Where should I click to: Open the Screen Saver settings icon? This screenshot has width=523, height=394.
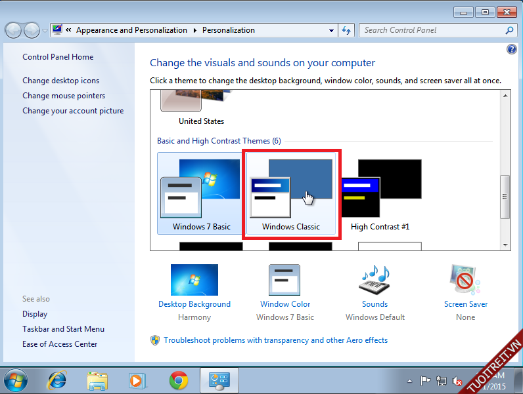pos(466,280)
